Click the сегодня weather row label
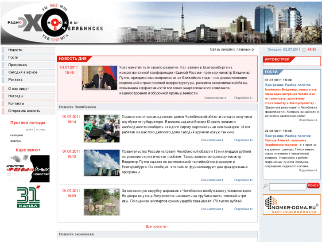322x242 pixels. click(x=16, y=135)
